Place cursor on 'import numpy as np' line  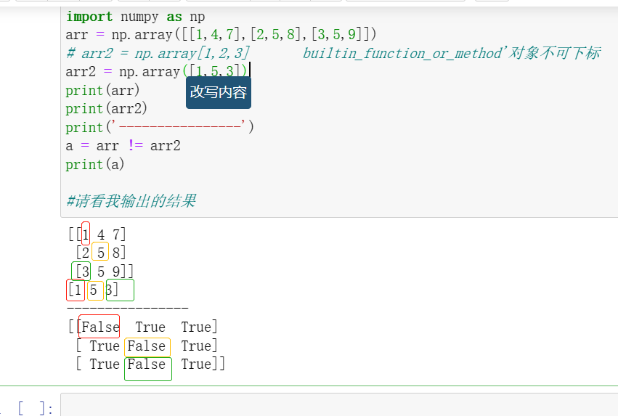(x=135, y=17)
